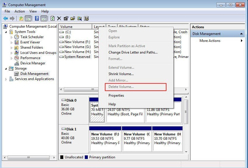Click the black X Delete toolbar icon
The image size is (248, 168).
tap(59, 18)
